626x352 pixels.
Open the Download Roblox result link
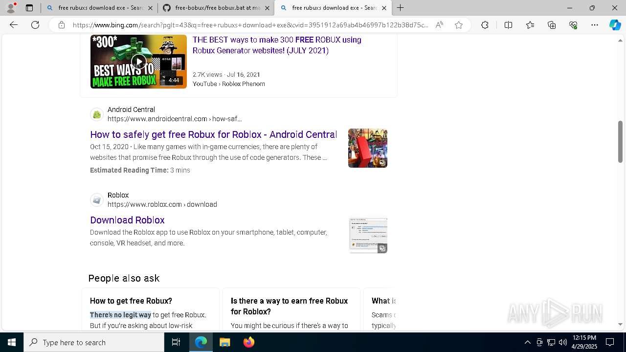coord(127,220)
